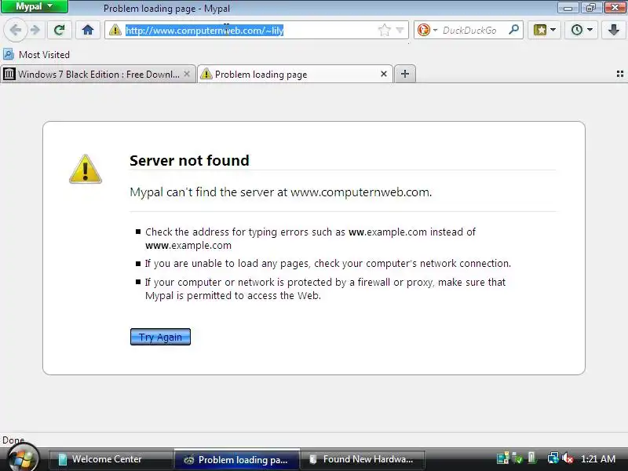The width and height of the screenshot is (628, 471).
Task: Go forward one page
Action: pyautogui.click(x=35, y=30)
